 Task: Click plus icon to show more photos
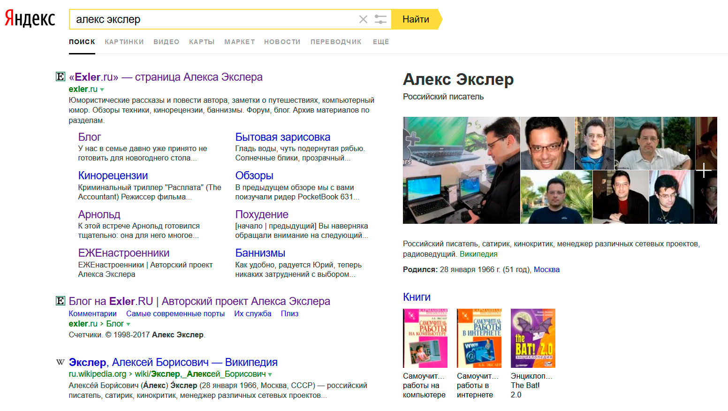click(704, 170)
